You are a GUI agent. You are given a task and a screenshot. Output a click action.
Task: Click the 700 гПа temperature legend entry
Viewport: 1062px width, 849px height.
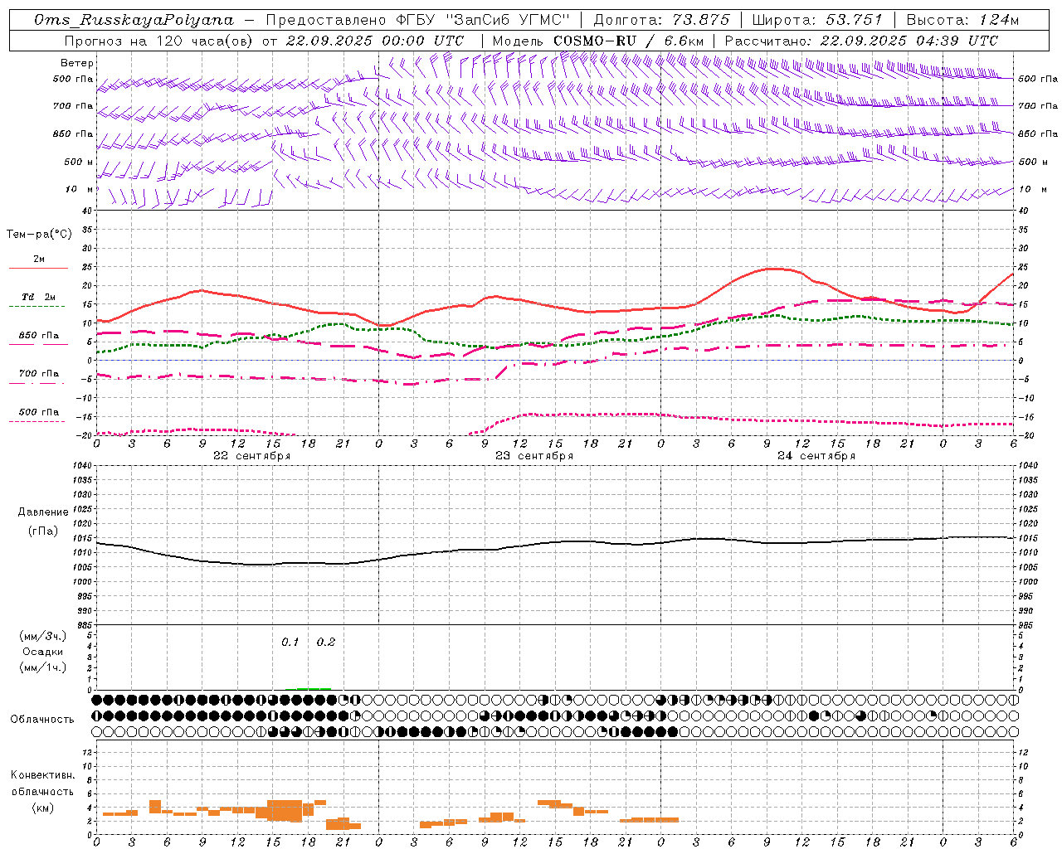pyautogui.click(x=39, y=374)
